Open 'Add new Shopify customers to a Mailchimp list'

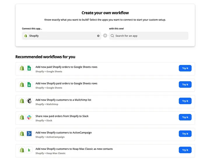(x=63, y=100)
